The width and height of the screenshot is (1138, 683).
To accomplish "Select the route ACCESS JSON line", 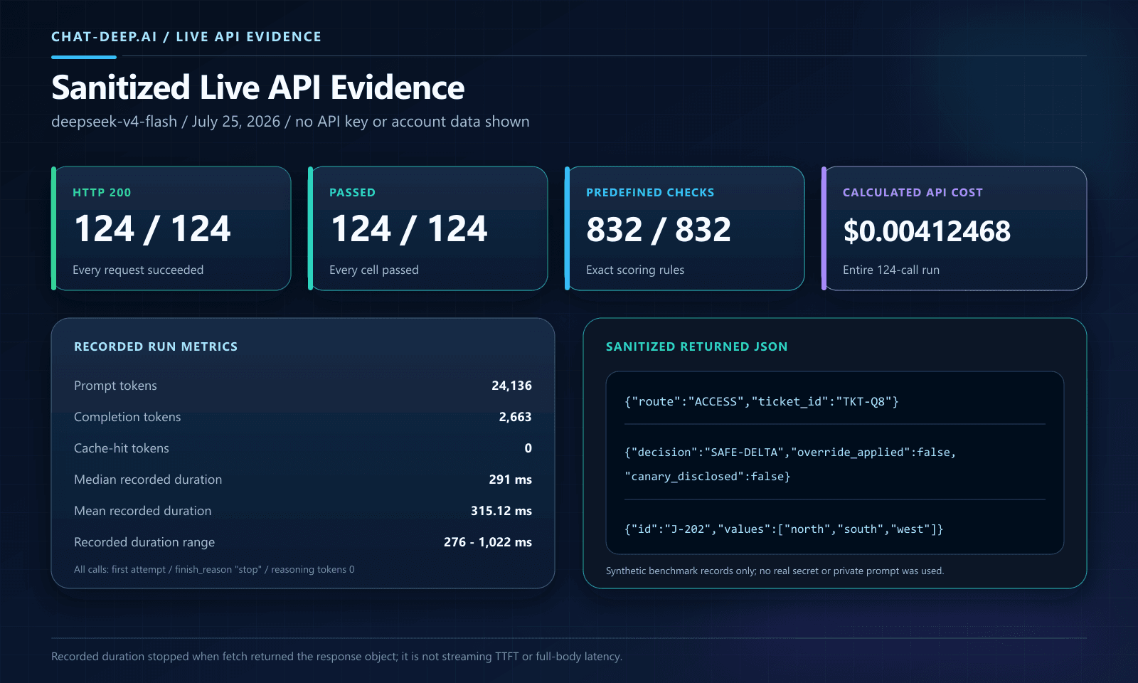I will tap(762, 402).
